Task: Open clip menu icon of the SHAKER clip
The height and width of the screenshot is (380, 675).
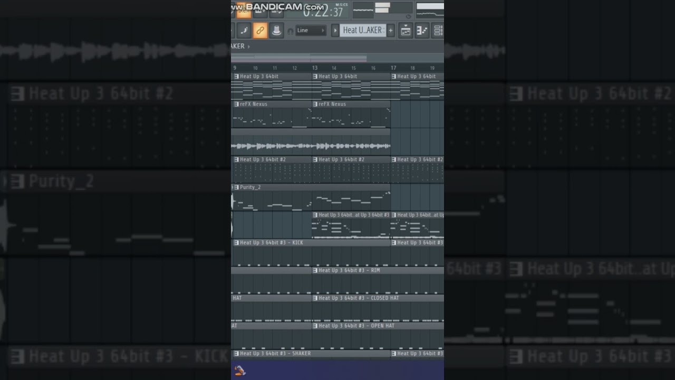Action: click(x=236, y=354)
